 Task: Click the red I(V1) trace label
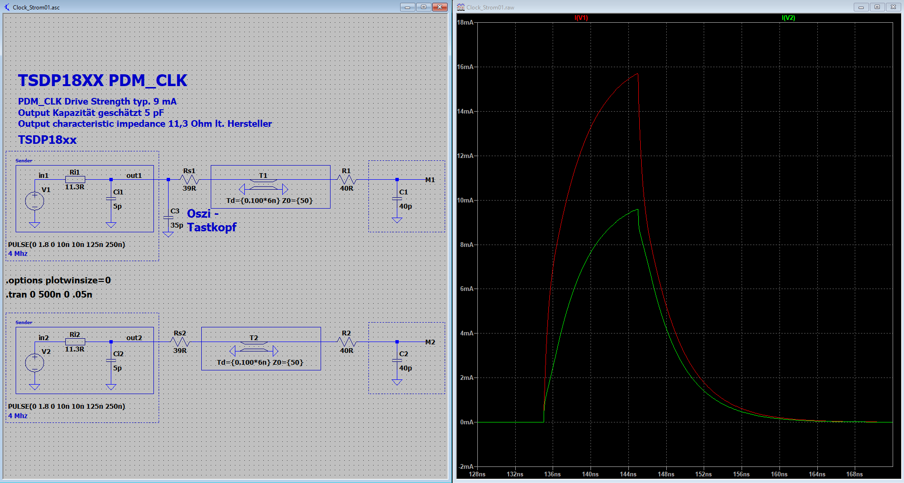coord(581,18)
